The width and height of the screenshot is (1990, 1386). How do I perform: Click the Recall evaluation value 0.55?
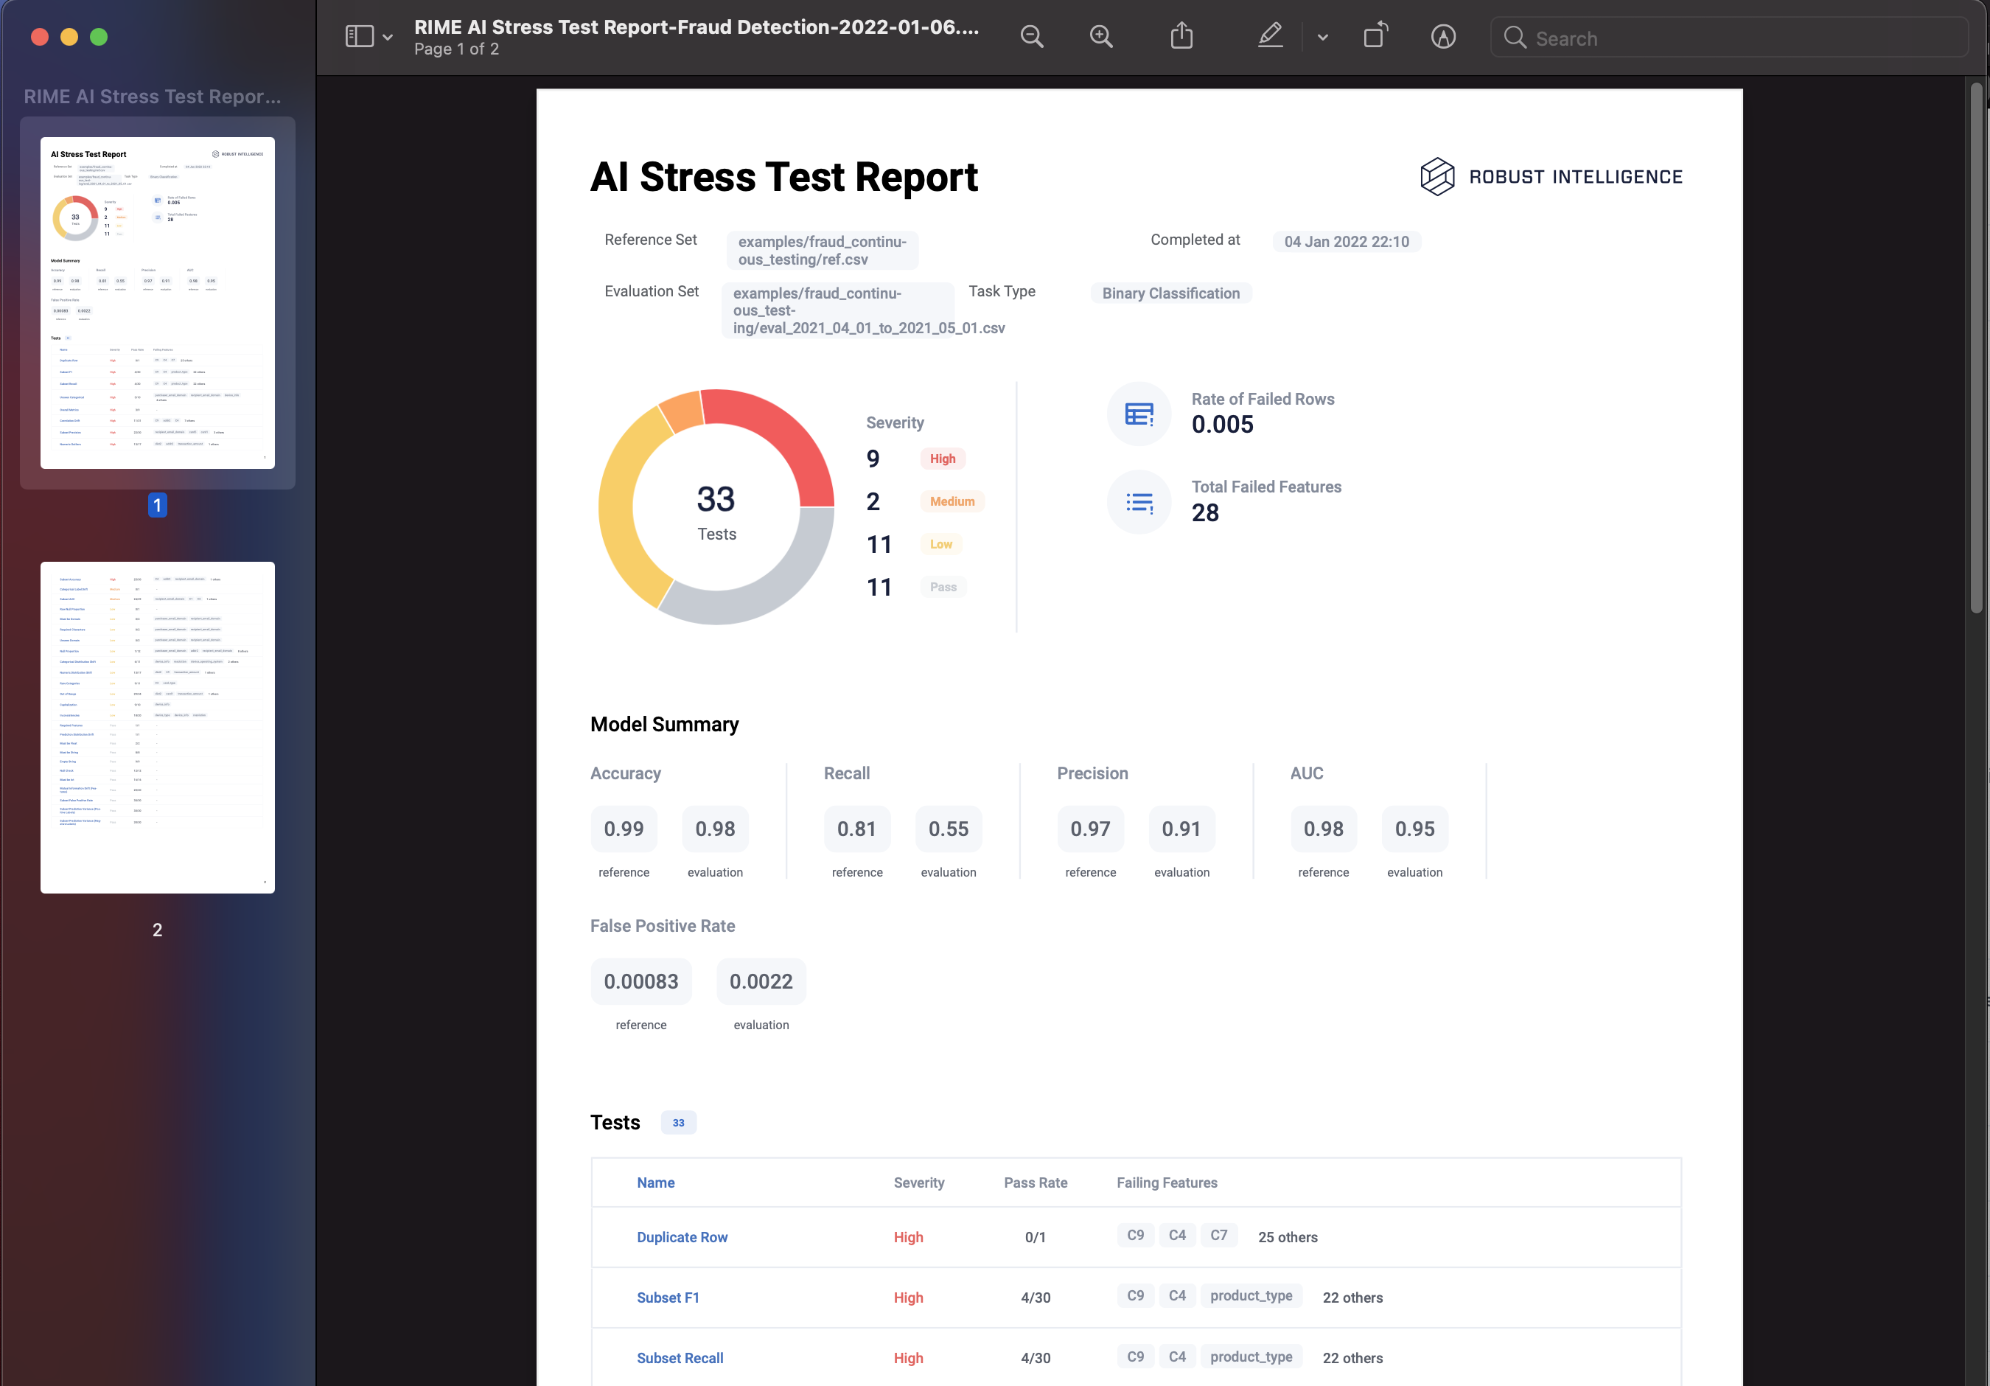pos(948,829)
